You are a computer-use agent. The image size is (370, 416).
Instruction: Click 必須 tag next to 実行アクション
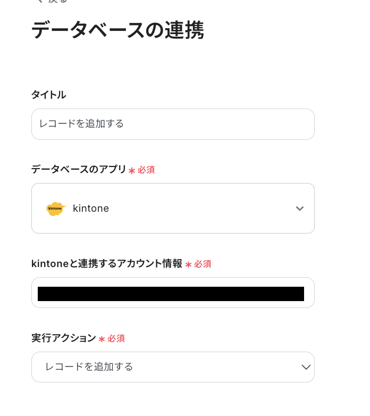point(116,339)
